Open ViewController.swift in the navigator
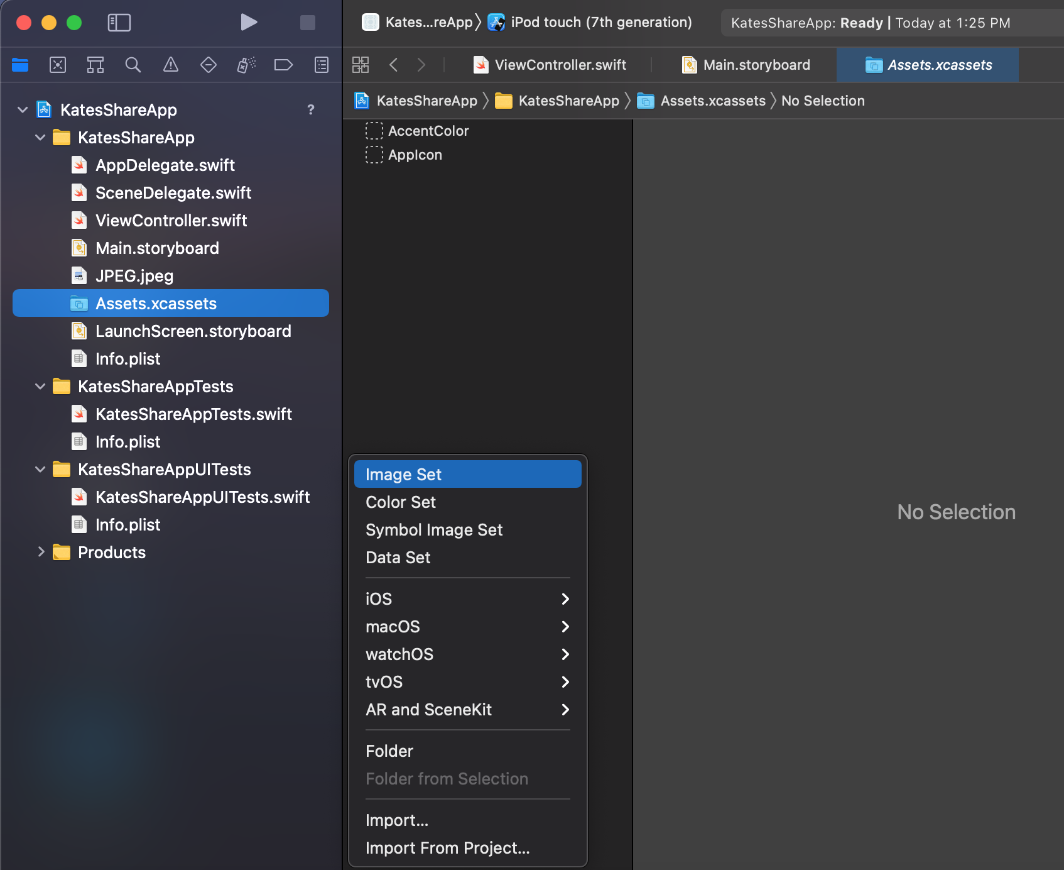 click(171, 221)
